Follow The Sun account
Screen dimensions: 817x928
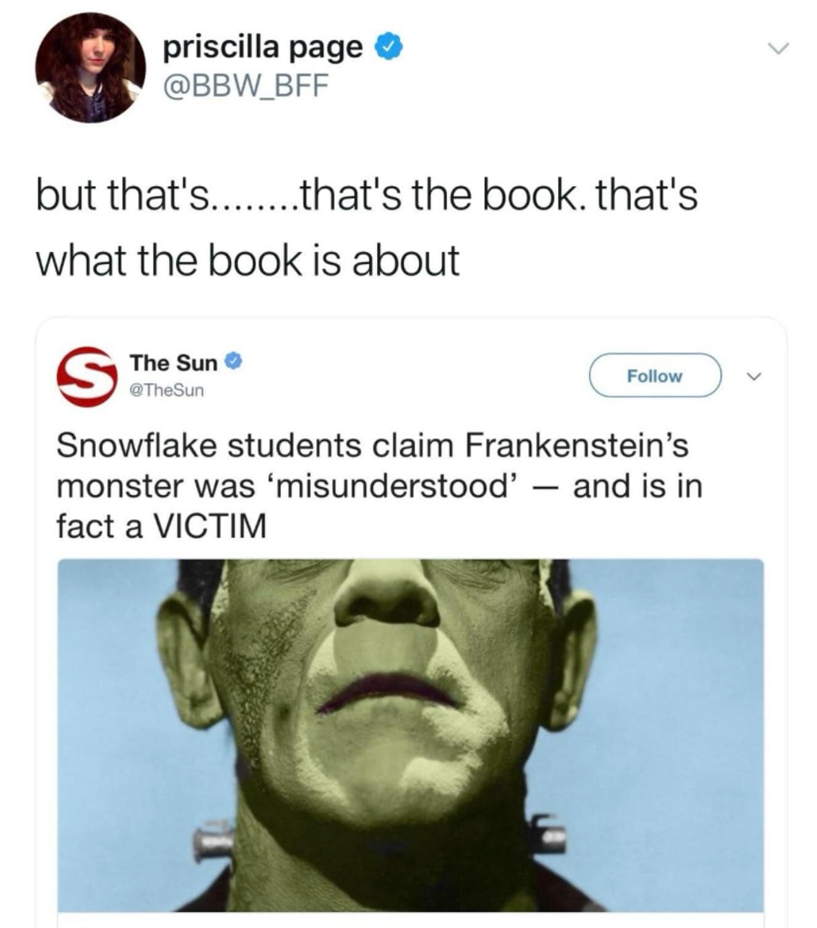pos(655,375)
